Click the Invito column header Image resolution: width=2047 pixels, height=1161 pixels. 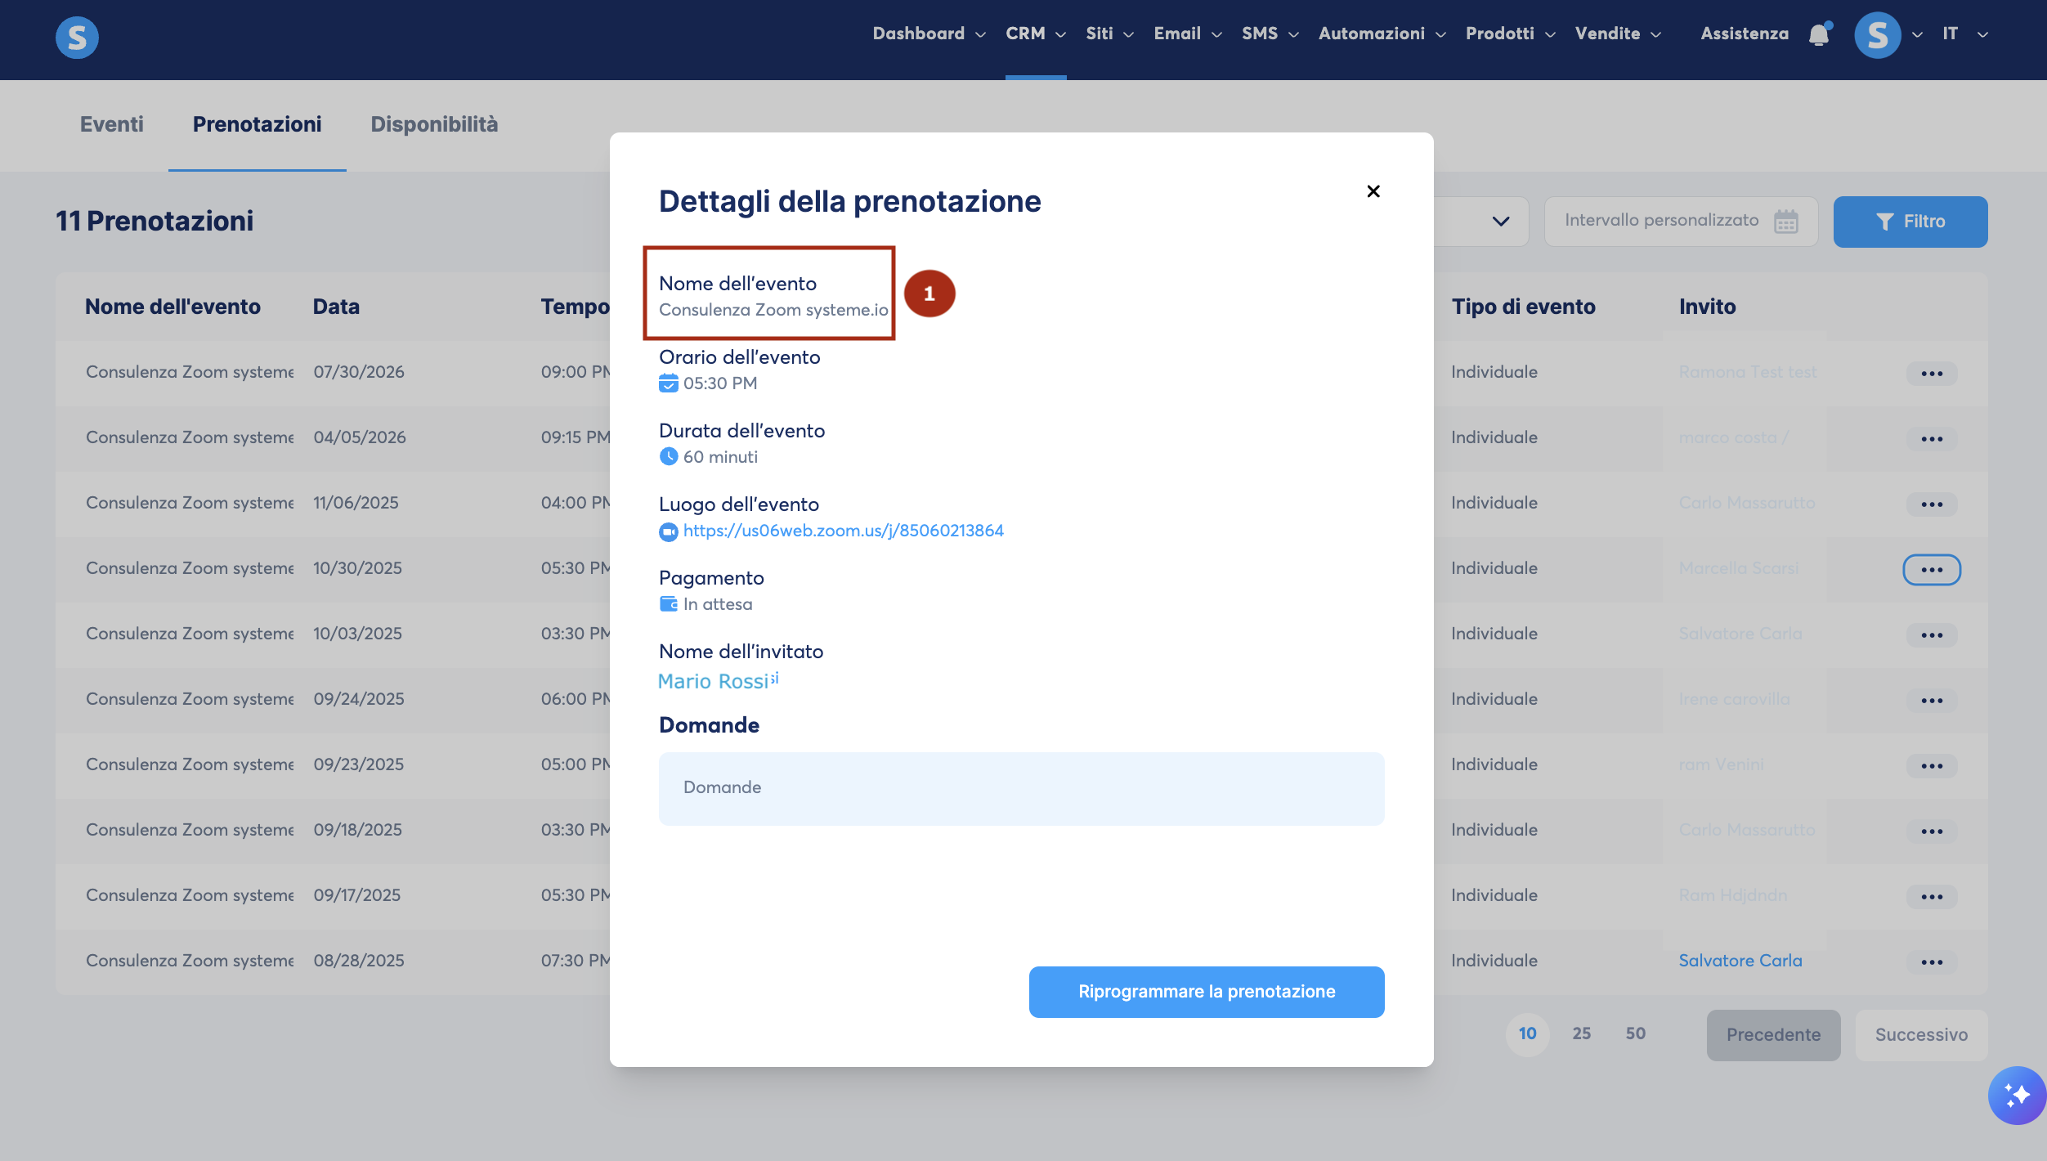(x=1707, y=307)
